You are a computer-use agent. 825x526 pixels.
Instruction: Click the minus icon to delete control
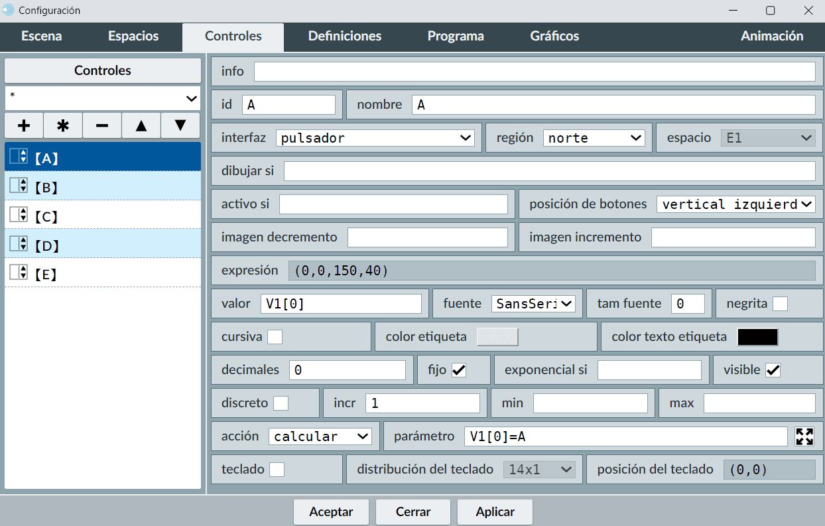(x=102, y=125)
